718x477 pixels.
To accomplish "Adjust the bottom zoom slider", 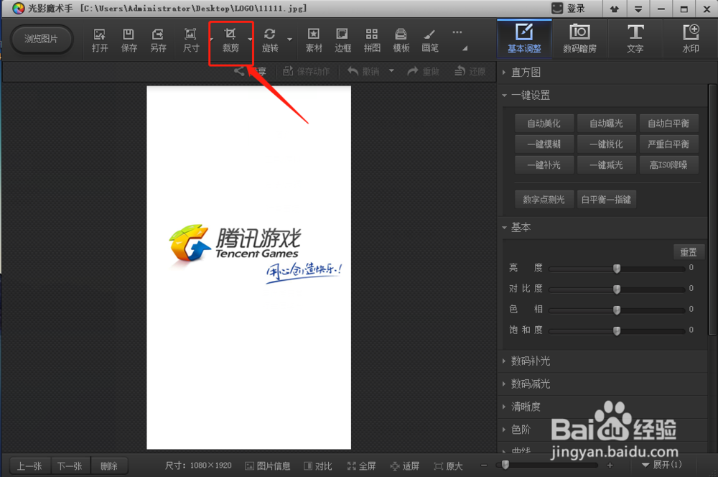I will point(547,465).
